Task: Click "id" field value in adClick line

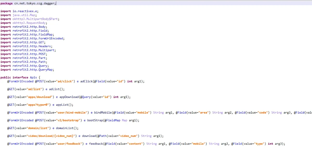Action: tap(122, 81)
